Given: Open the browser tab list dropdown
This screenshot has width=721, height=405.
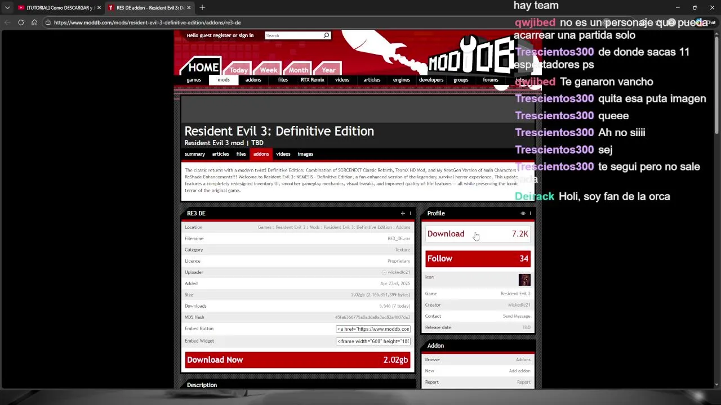Looking at the screenshot, I should [7, 7].
